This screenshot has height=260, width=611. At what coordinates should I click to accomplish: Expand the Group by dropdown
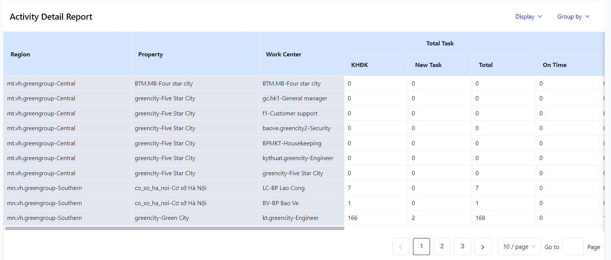pos(573,17)
